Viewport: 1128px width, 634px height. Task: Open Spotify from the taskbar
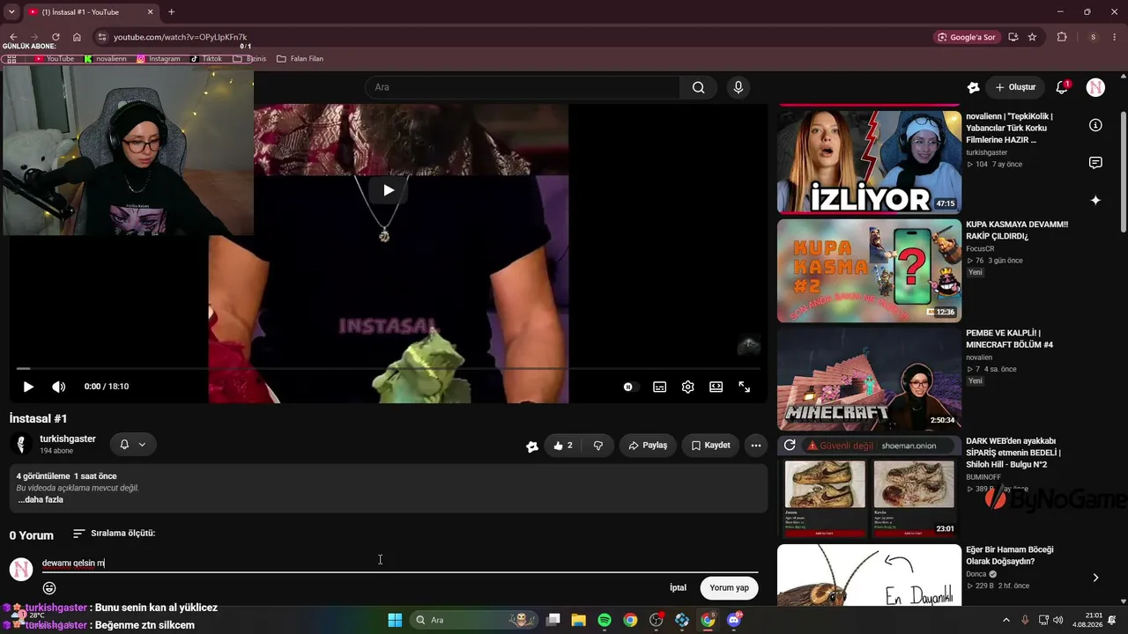[605, 620]
